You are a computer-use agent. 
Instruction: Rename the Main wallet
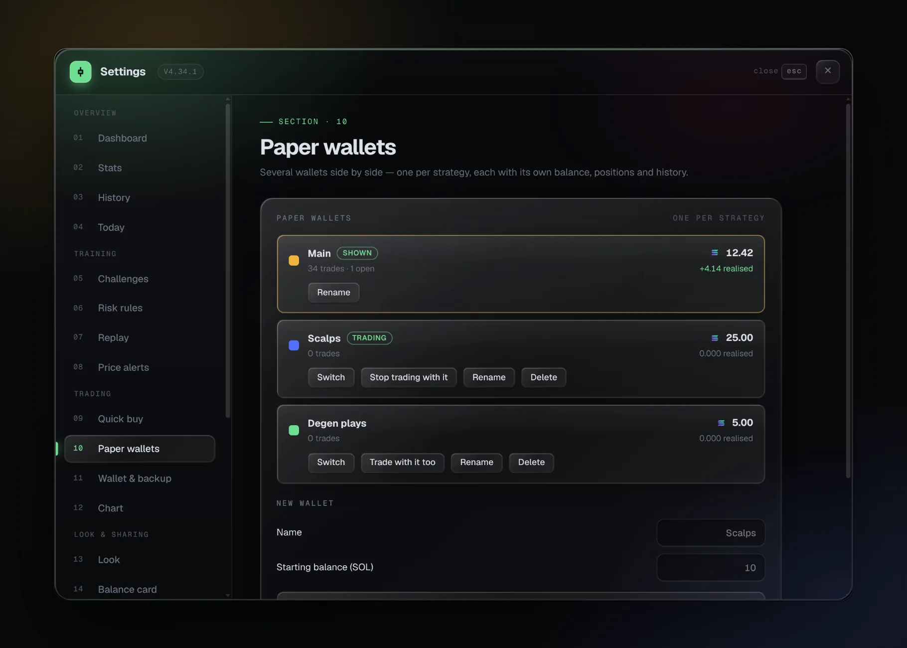(x=333, y=293)
